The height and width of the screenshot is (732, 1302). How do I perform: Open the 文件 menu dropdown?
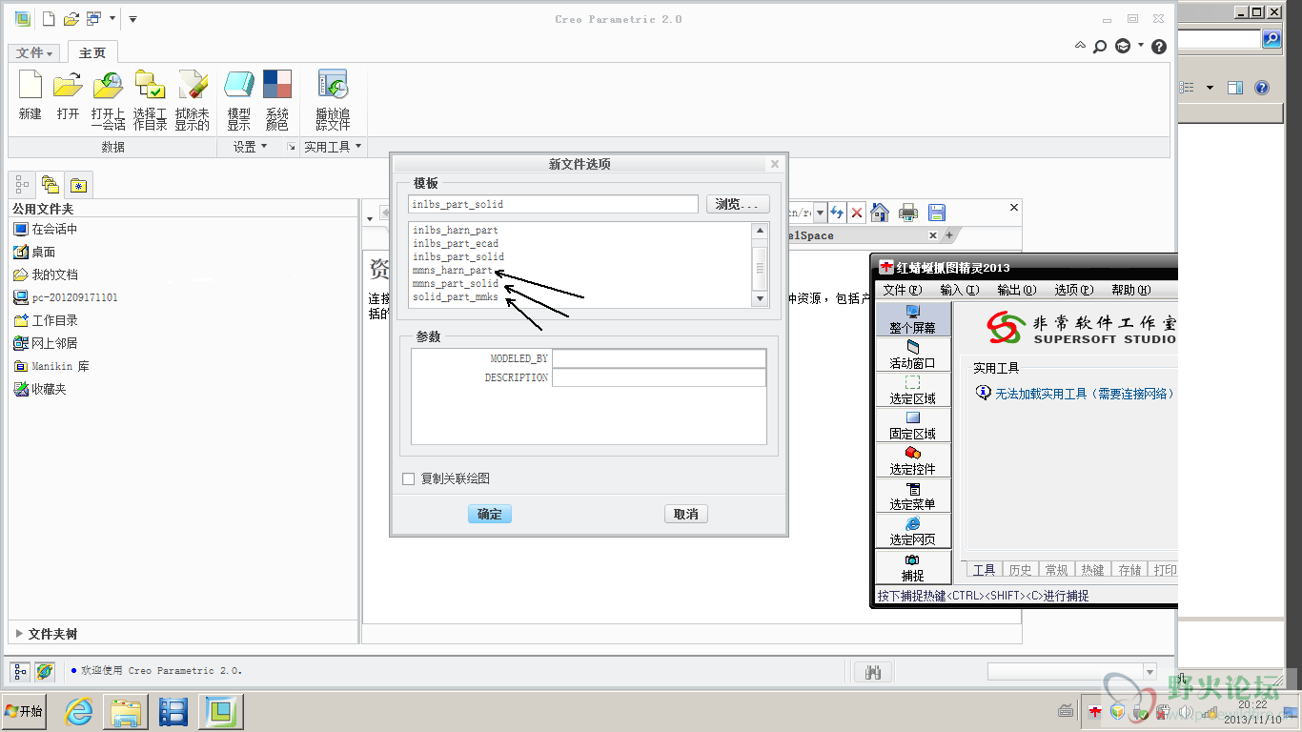pos(35,53)
